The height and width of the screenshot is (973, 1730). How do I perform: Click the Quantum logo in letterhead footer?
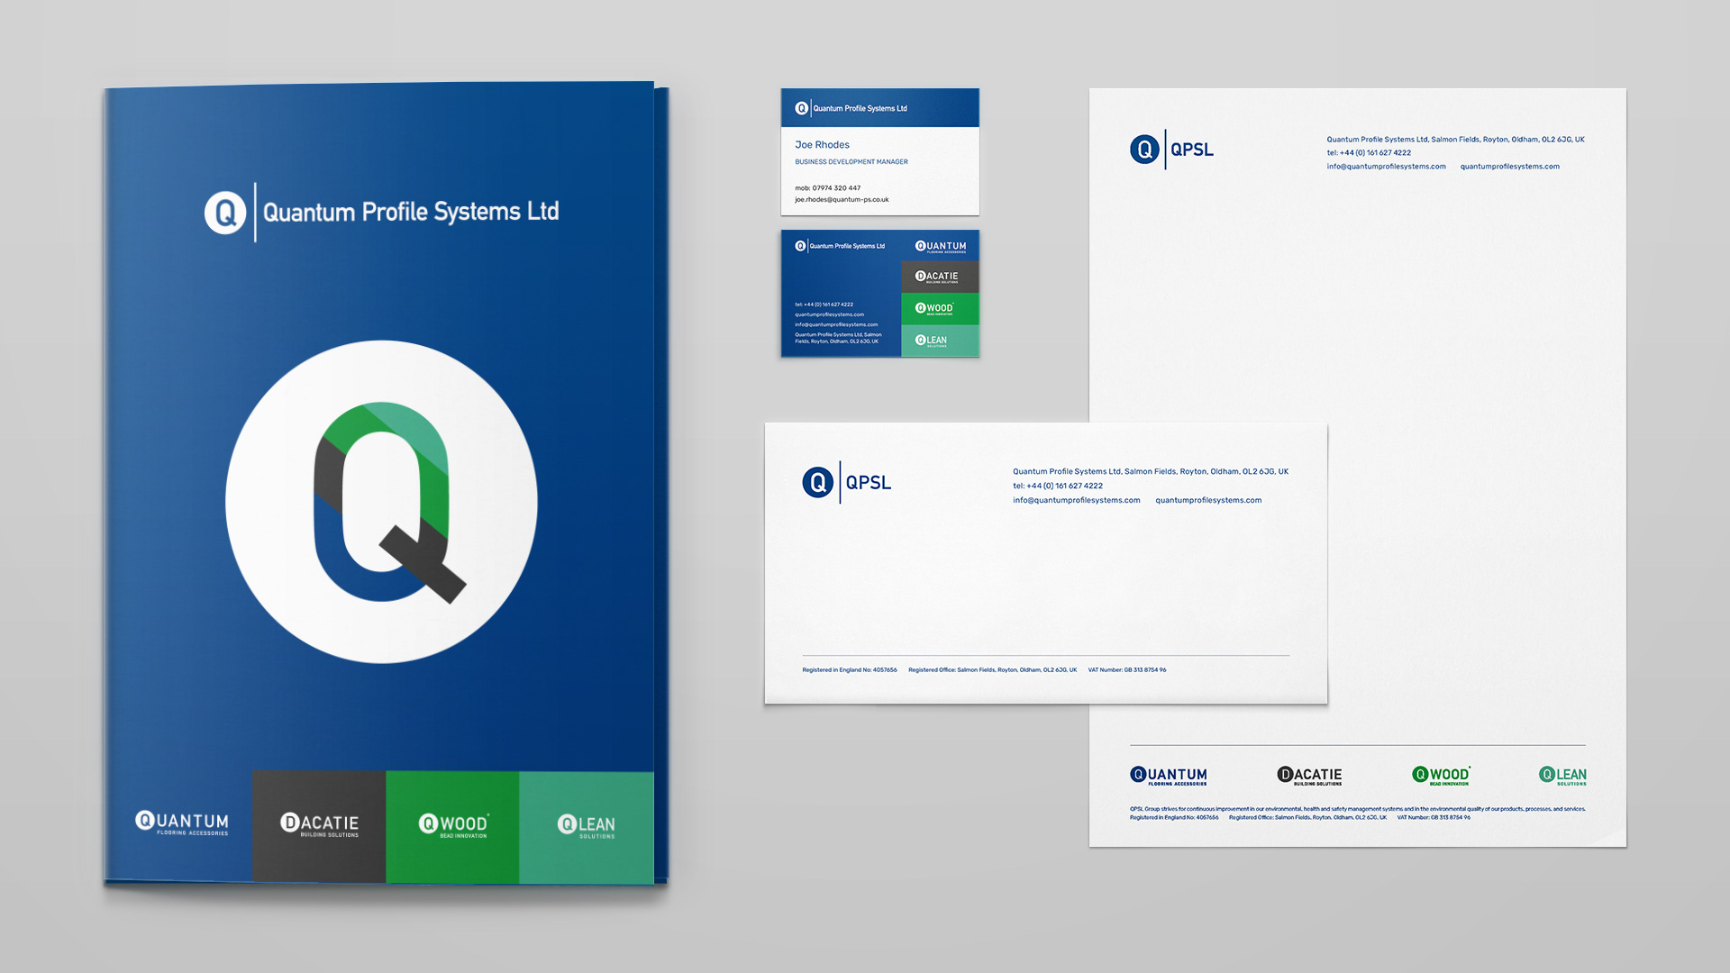[x=1169, y=776]
